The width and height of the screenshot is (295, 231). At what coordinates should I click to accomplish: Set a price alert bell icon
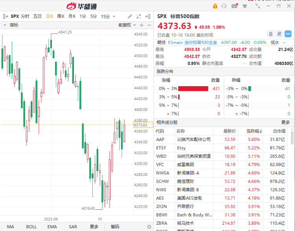click(271, 34)
